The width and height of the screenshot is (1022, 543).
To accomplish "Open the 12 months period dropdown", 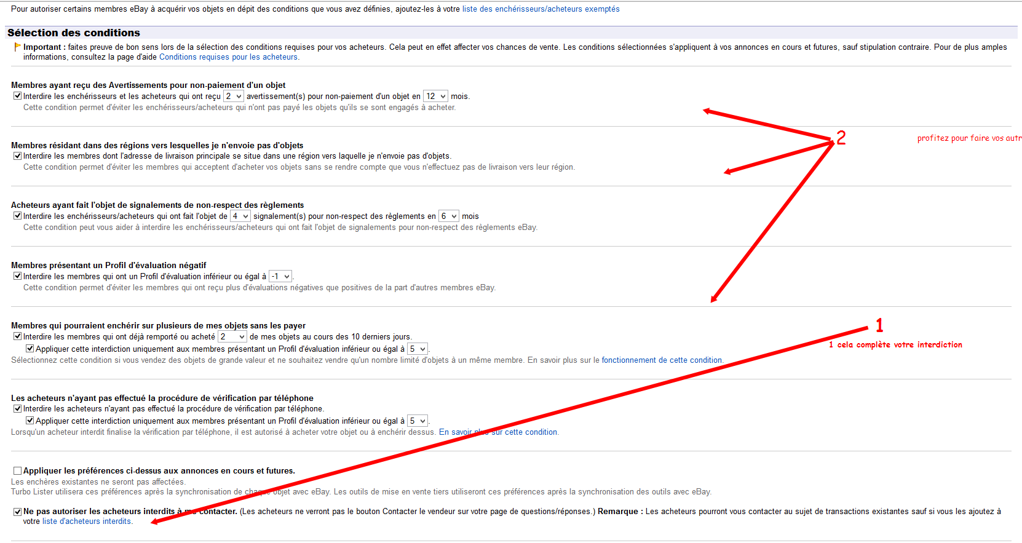I will click(436, 96).
